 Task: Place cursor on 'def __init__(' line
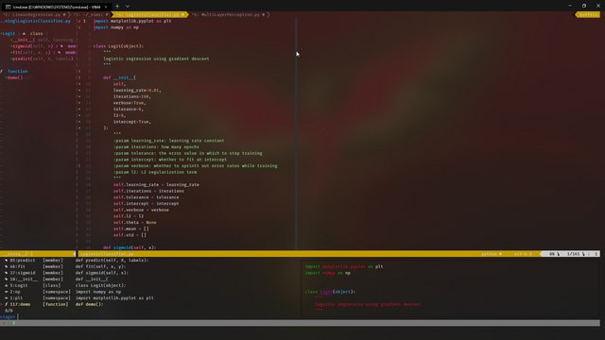pyautogui.click(x=120, y=77)
